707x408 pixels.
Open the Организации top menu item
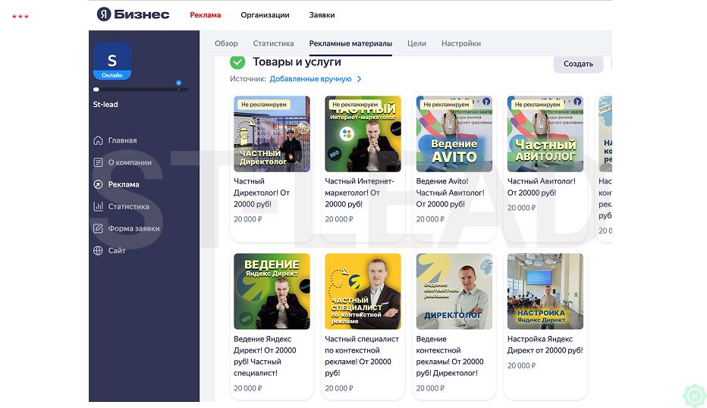pos(266,15)
